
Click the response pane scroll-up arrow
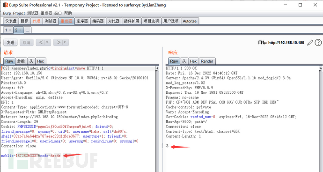tap(321, 68)
